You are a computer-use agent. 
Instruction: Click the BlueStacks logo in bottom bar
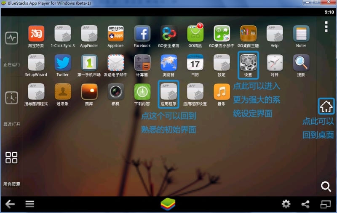coord(168,204)
